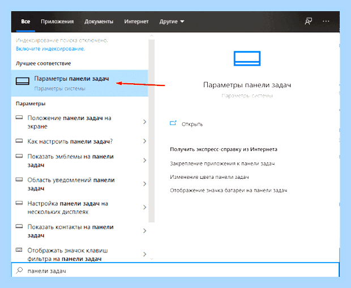Click icon next to Показать контакты на панели задач
This screenshot has height=288, width=351.
(x=19, y=226)
